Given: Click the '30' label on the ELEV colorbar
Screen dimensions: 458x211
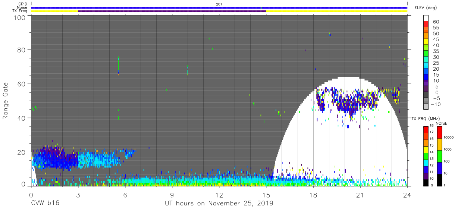Looking at the screenshot, I should (x=436, y=57).
